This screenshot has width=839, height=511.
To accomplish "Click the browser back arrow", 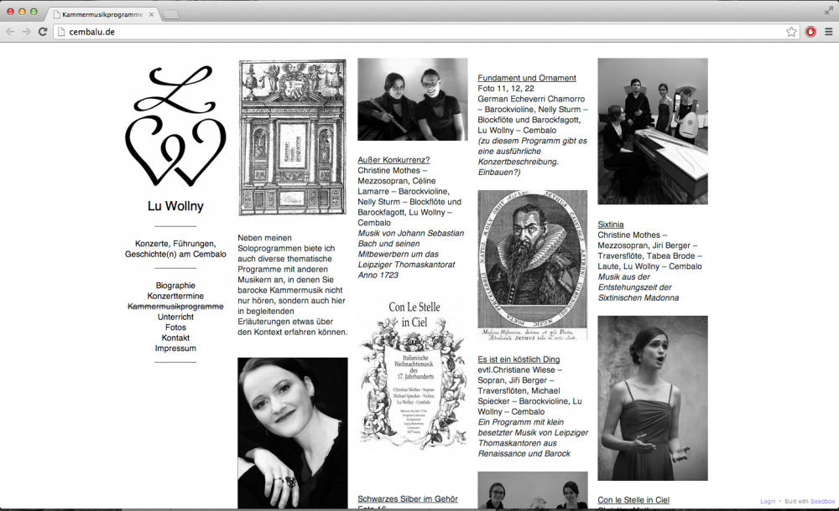I will tap(10, 32).
